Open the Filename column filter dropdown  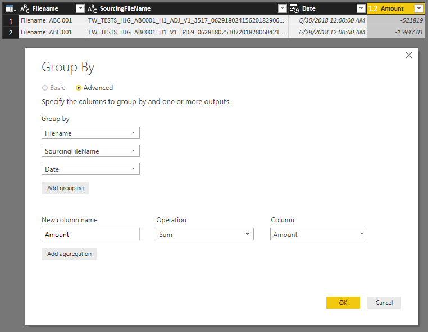[x=80, y=9]
